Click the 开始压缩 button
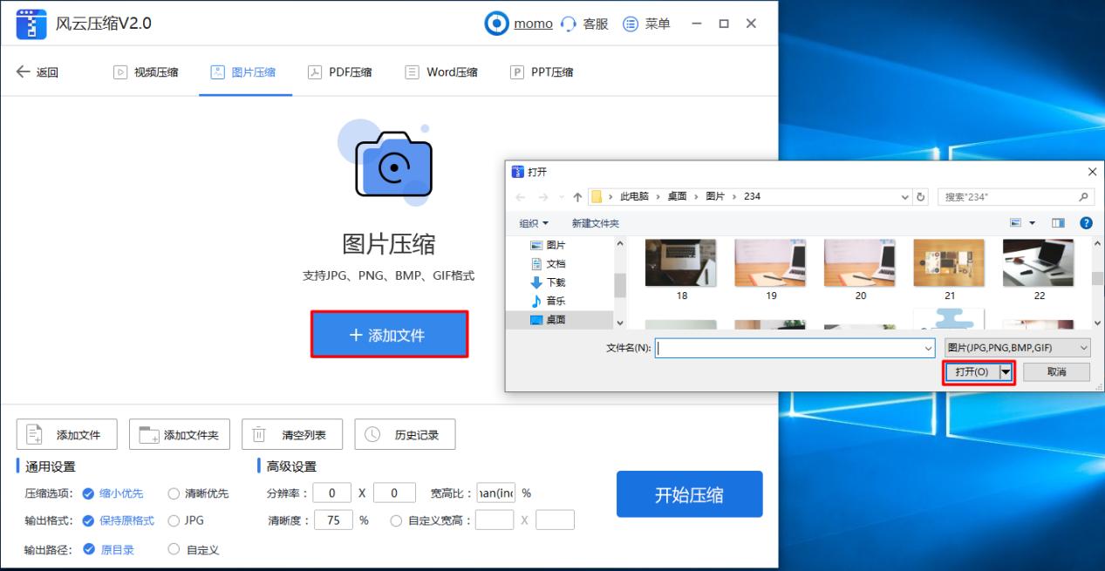Screen dimensions: 1105x571 689,493
